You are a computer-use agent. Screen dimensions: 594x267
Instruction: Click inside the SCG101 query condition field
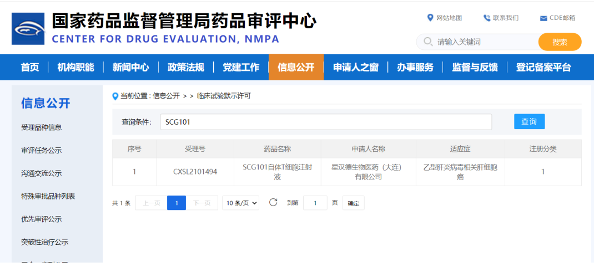click(325, 122)
